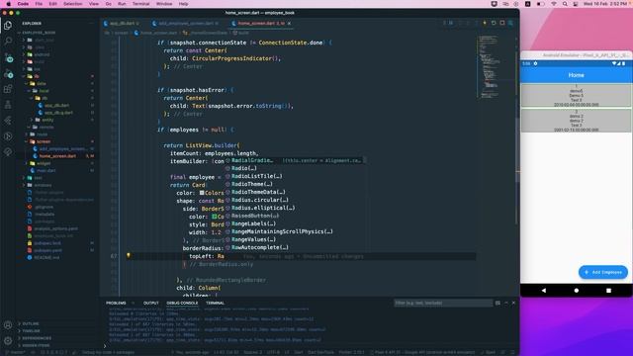Open the Extensions view in activity bar
Screen dimensions: 633x356
[8, 89]
